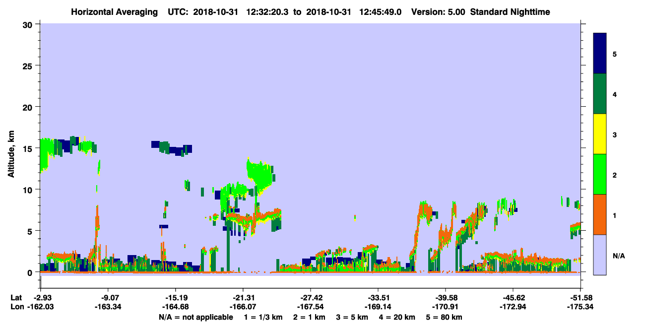Image resolution: width=645 pixels, height=331 pixels.
Task: Click the 'Lat' row label
Action: pos(16,298)
